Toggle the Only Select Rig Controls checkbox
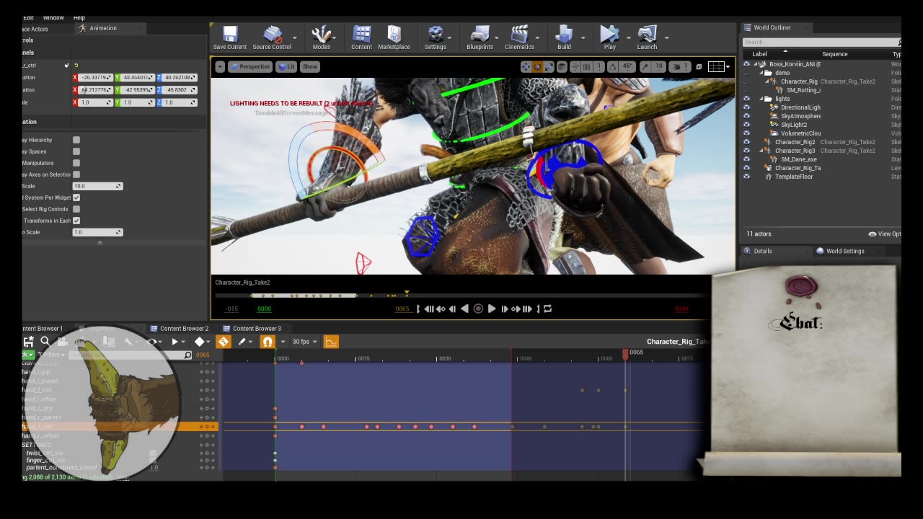923x519 pixels. 76,209
